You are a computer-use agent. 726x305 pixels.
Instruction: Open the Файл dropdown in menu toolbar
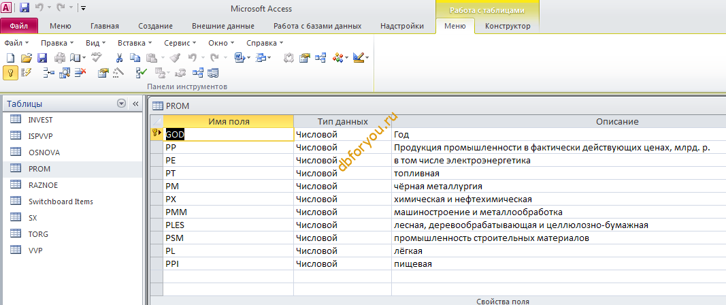pos(16,43)
